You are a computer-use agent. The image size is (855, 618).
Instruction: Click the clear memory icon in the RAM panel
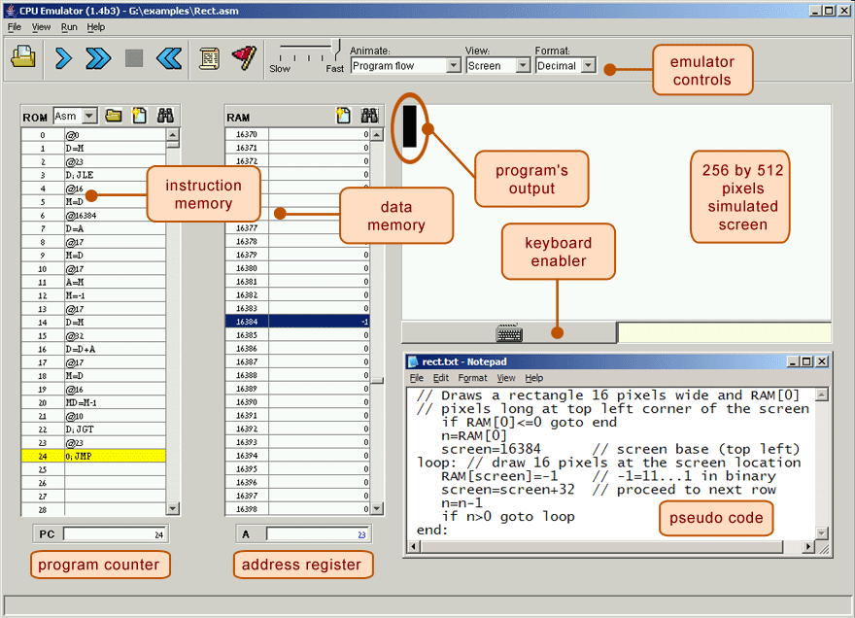(x=343, y=117)
